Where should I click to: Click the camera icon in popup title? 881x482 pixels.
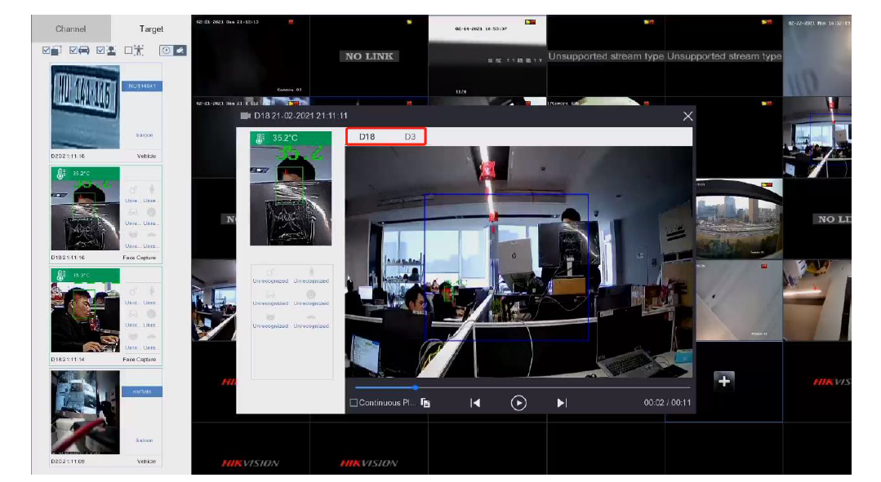(x=245, y=116)
